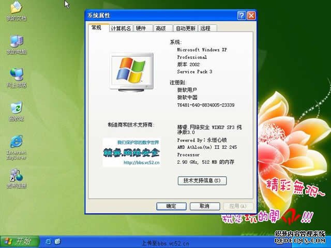Click the second quick launch icon on taskbar
The image size is (331, 248).
[57, 242]
